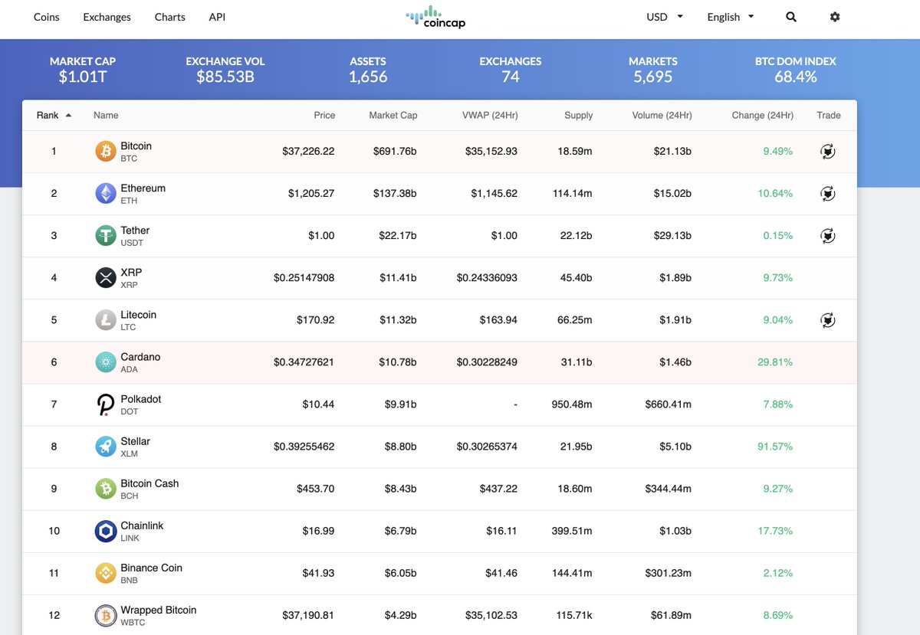Open the English language dropdown
This screenshot has width=920, height=635.
pyautogui.click(x=729, y=16)
